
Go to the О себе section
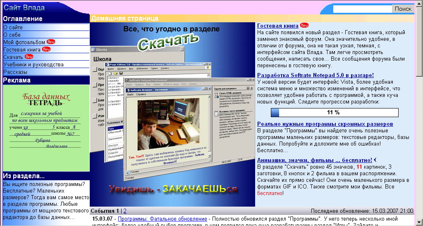(12, 35)
